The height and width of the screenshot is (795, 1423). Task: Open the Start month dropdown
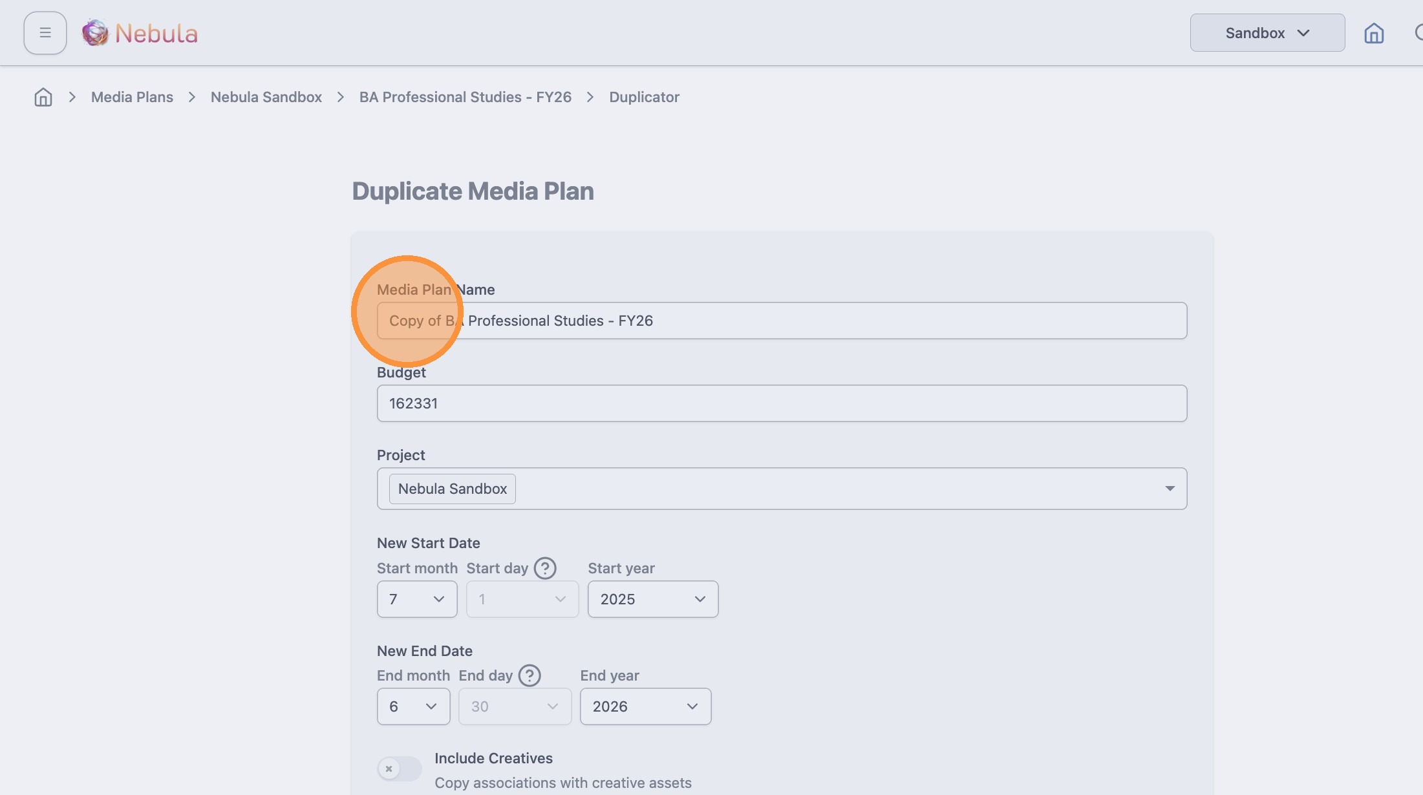(417, 599)
